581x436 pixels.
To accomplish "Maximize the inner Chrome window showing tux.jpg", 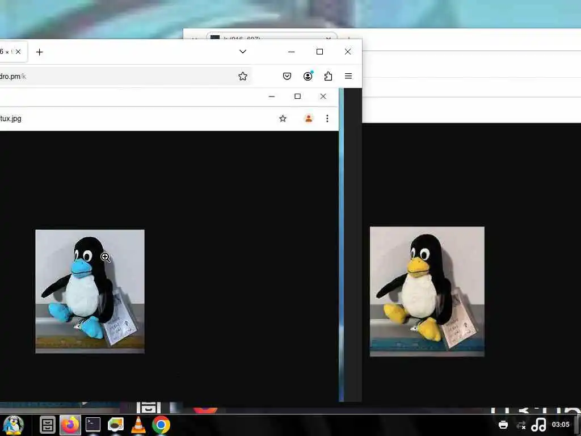I will point(297,97).
